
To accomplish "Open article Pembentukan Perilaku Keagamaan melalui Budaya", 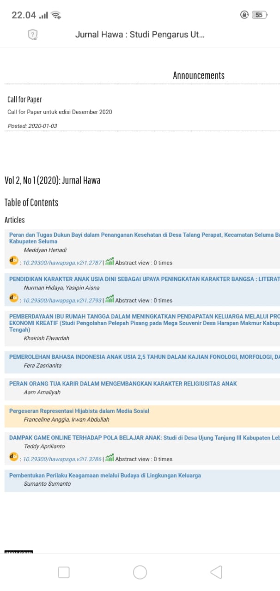I will (105, 476).
